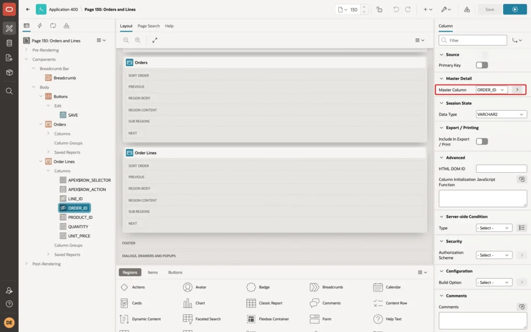Open Application 400 breadcrumb link
The width and height of the screenshot is (531, 332).
pyautogui.click(x=63, y=9)
